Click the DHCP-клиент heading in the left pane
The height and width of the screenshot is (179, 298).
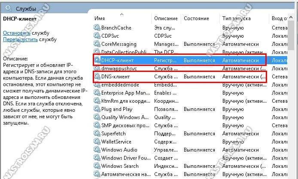coord(20,19)
